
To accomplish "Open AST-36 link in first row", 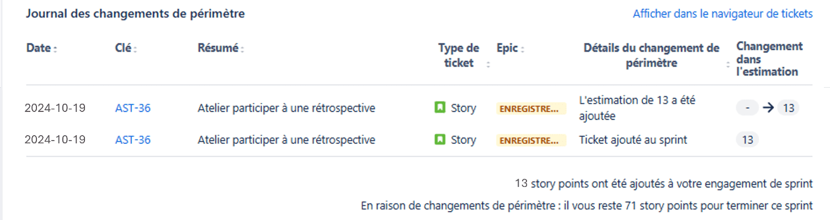I will click(133, 108).
